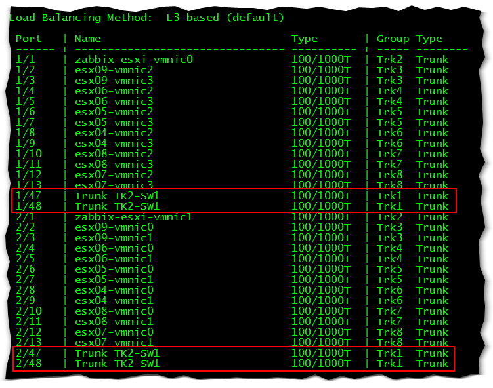Click the Name column header
Screen dimensions: 493x388
87,39
